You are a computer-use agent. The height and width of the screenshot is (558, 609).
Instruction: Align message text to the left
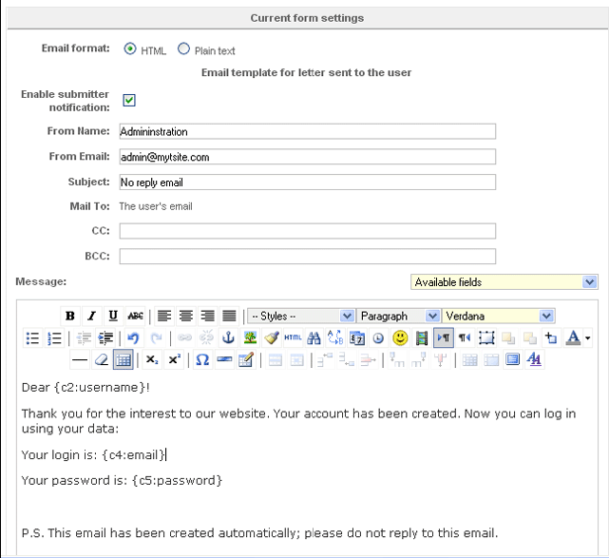click(164, 316)
